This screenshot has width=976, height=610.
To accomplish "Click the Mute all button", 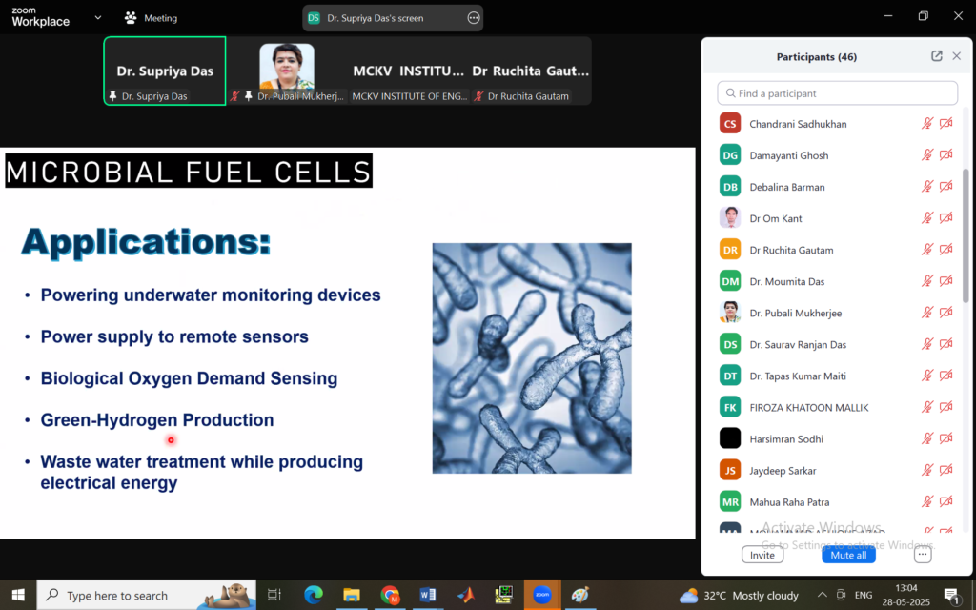I will pos(848,555).
